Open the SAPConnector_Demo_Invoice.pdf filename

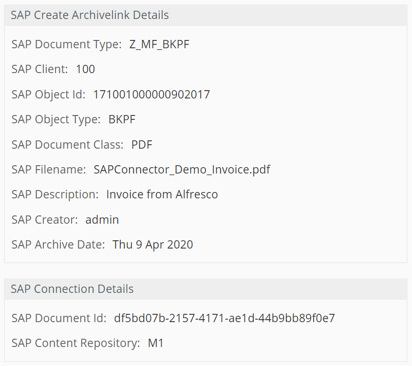[x=182, y=170]
